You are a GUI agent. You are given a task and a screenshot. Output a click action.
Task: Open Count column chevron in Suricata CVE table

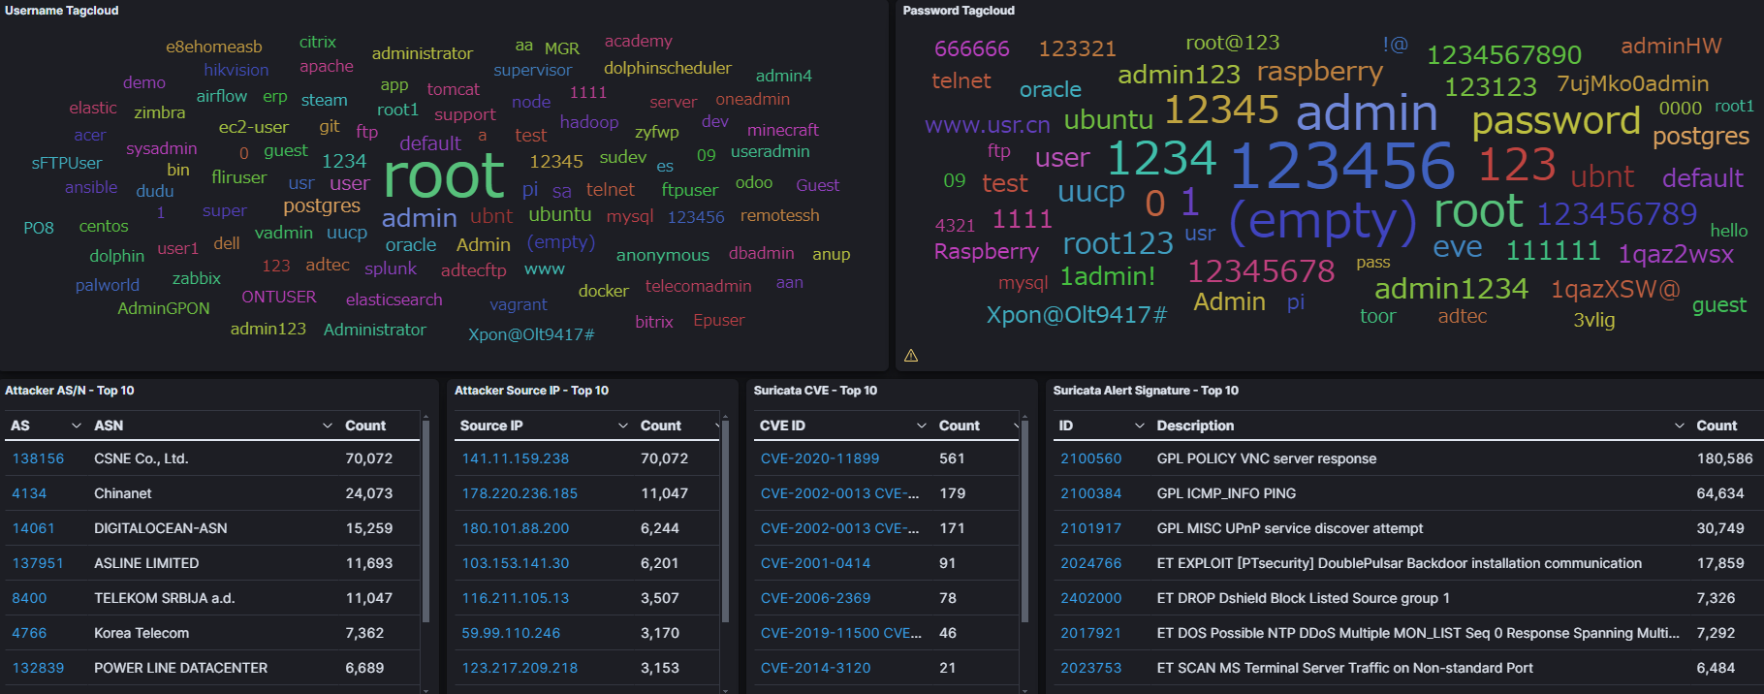(1016, 426)
